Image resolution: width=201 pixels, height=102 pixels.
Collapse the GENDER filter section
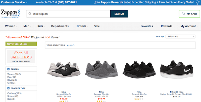pos(9,69)
